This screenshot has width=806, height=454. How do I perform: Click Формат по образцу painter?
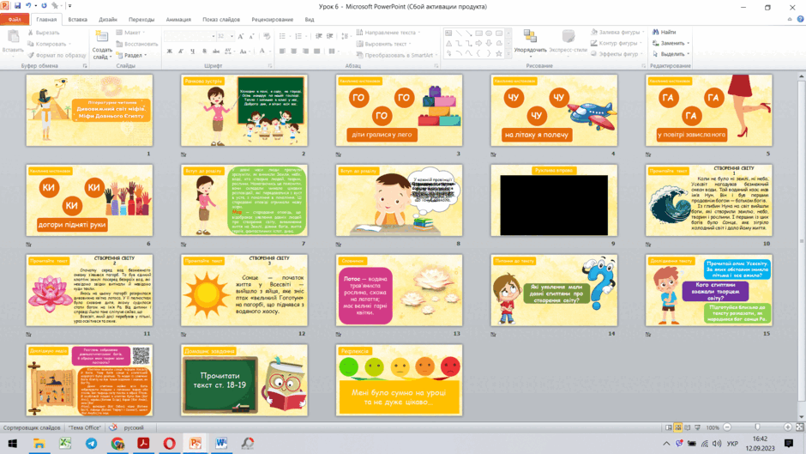57,55
